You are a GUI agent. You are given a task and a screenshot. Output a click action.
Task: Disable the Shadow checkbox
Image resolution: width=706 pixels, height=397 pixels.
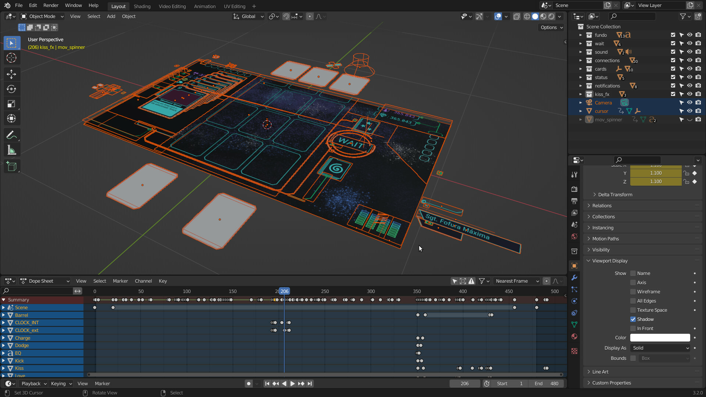[633, 319]
